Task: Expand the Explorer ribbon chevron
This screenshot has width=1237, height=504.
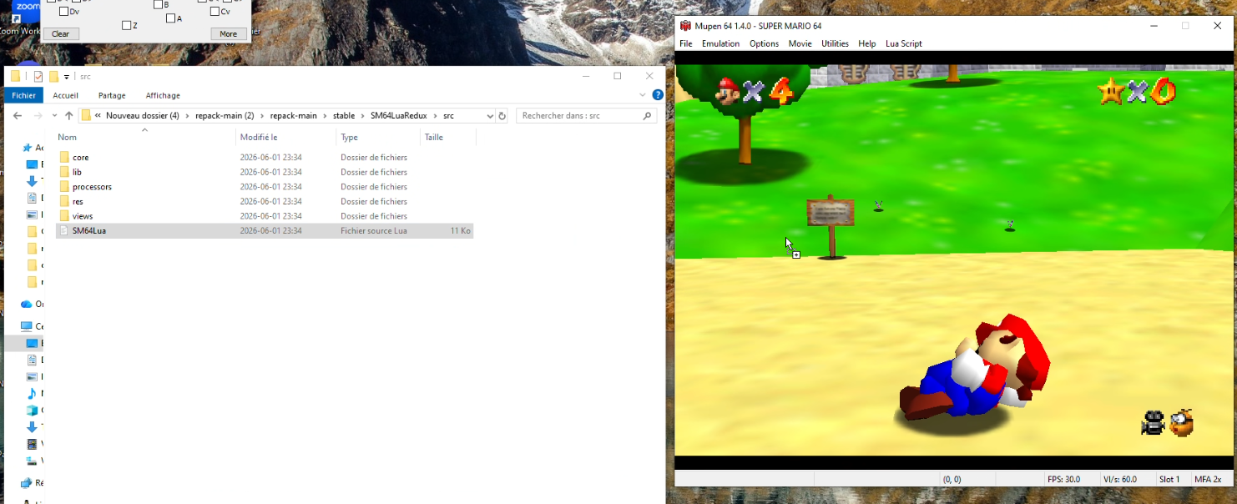Action: 643,95
